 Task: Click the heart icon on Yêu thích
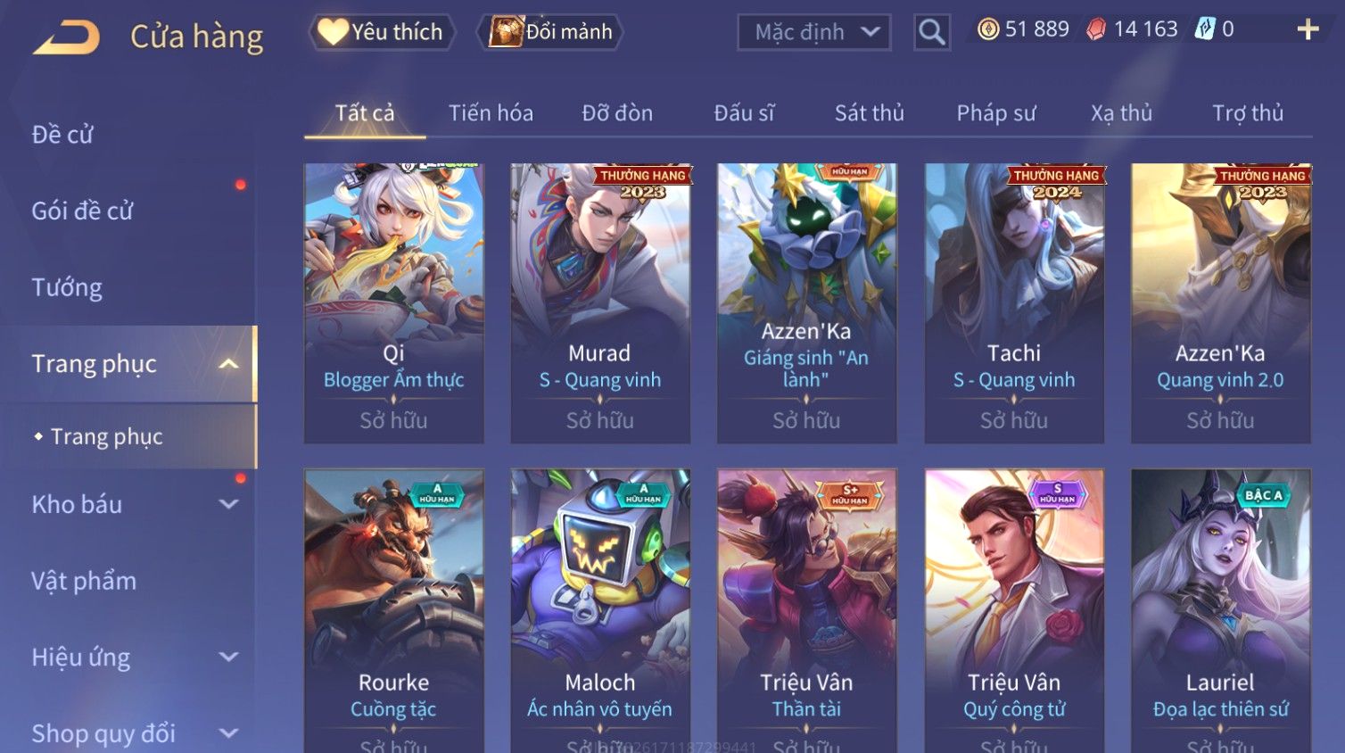point(333,32)
